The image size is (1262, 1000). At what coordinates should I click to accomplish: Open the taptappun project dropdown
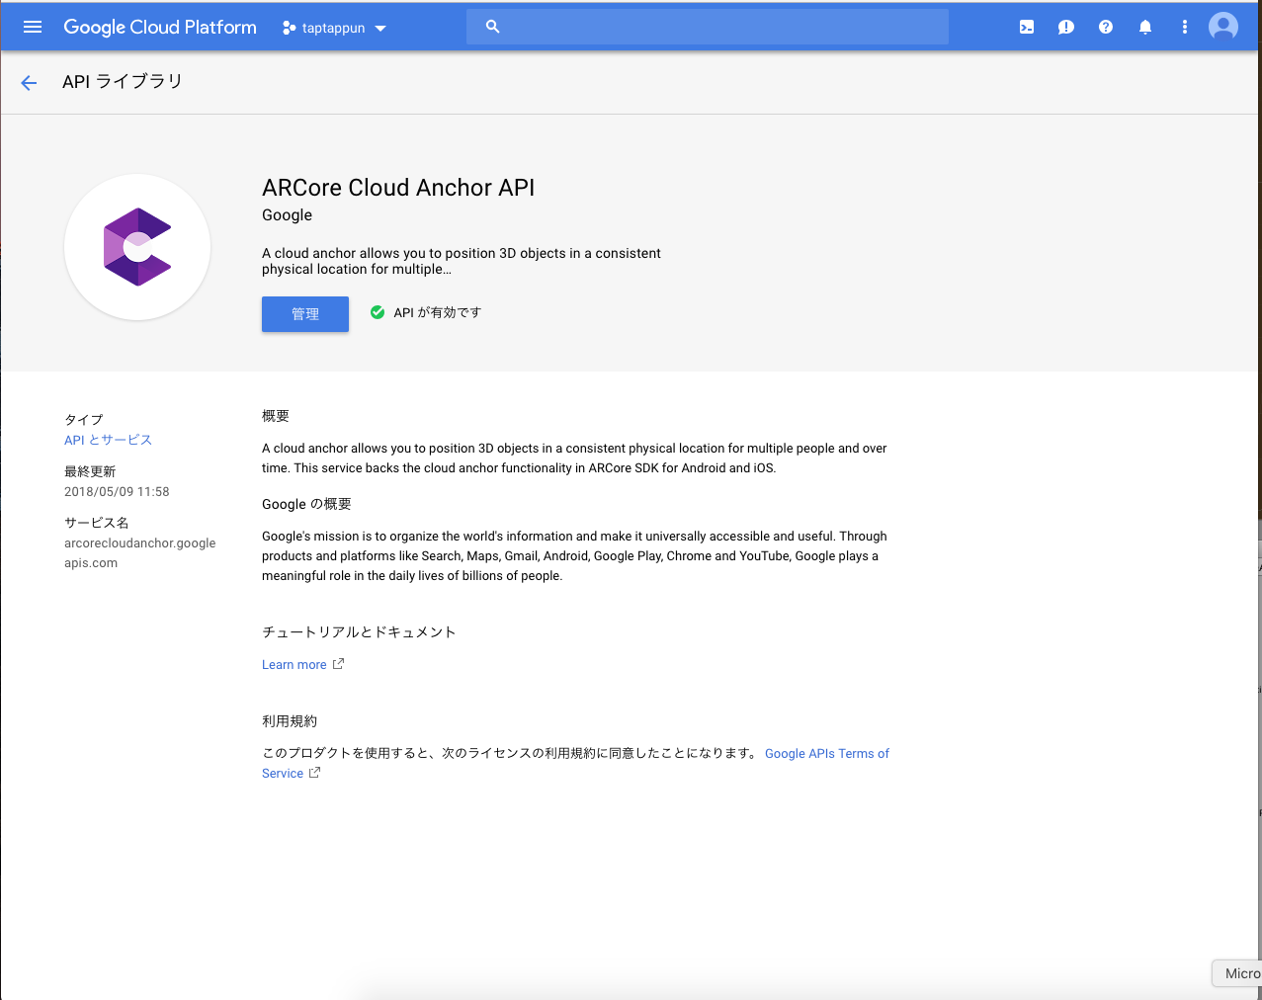333,28
